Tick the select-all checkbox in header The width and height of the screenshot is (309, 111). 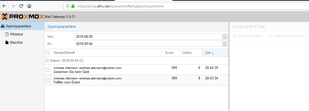click(x=48, y=53)
